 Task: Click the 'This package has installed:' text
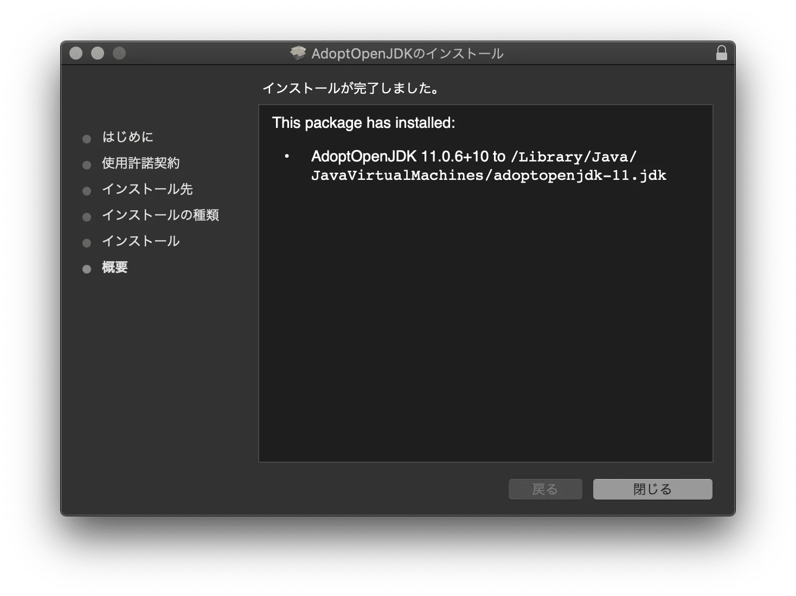point(363,123)
